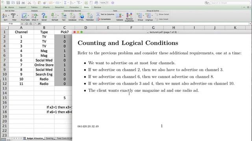Open the Validate dropdown arrow
Screen dimensions: 252x141
click(123, 16)
